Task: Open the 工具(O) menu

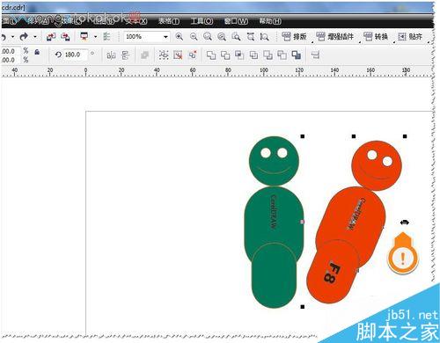Action: click(x=202, y=21)
